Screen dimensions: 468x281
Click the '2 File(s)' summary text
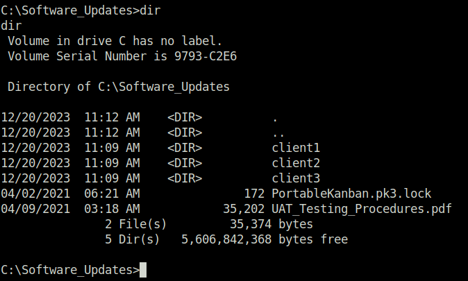[x=135, y=224]
